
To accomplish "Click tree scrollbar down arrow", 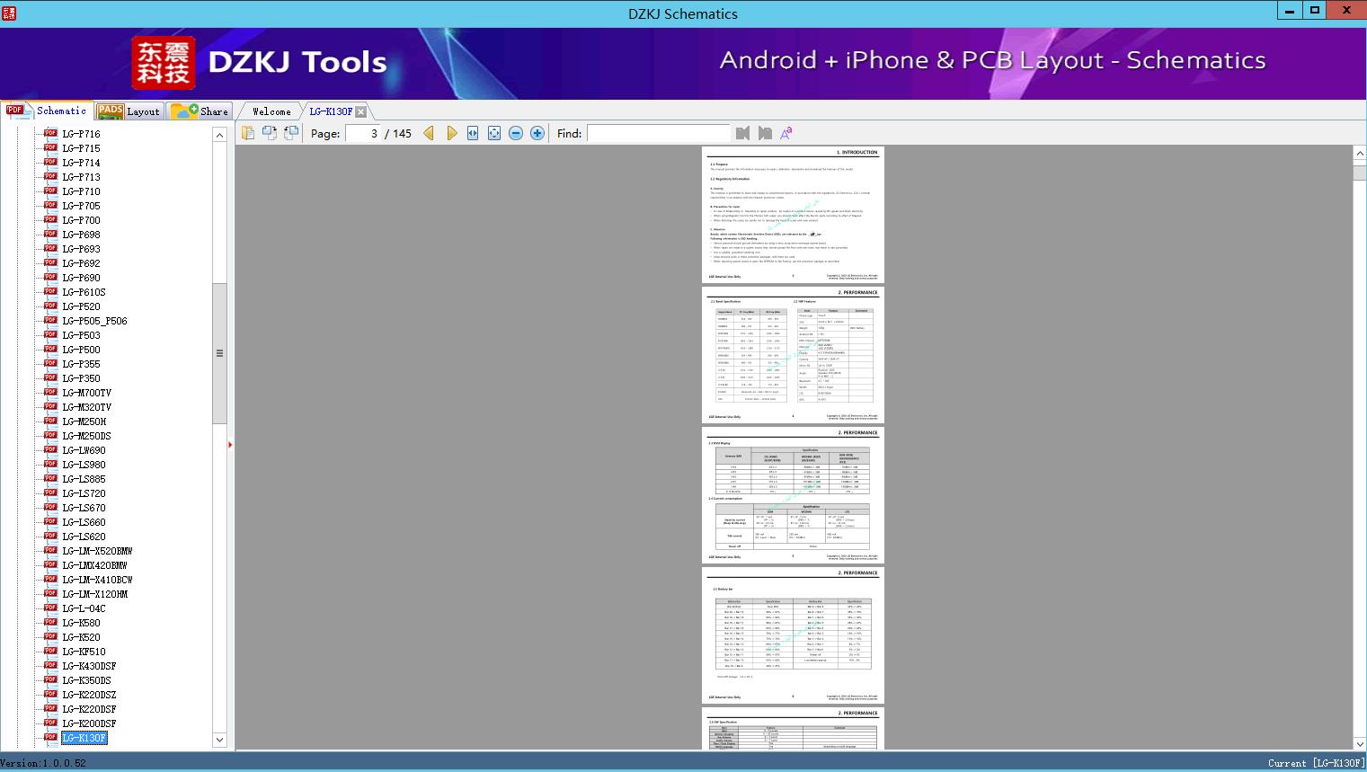I will click(x=219, y=740).
